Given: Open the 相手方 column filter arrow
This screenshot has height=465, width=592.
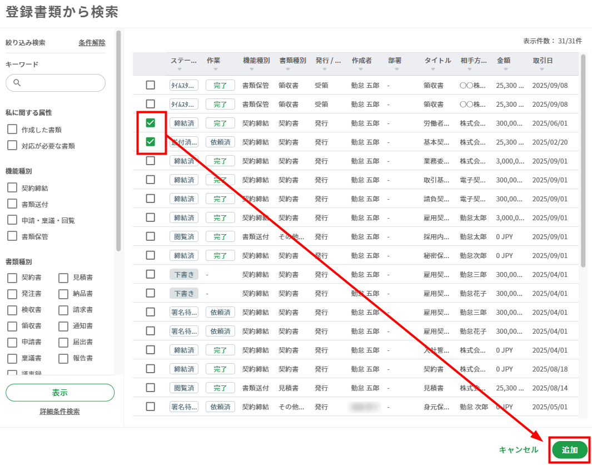Looking at the screenshot, I should [469, 69].
